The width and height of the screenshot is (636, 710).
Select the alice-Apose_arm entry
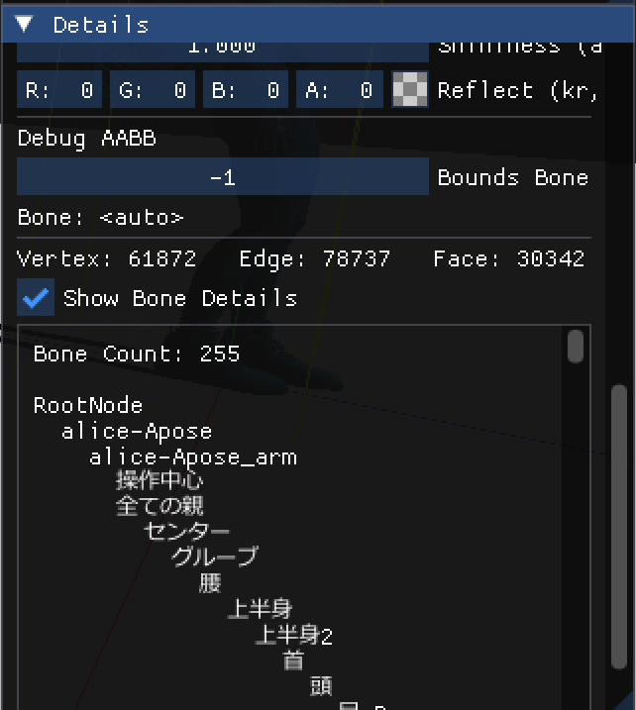pyautogui.click(x=193, y=457)
